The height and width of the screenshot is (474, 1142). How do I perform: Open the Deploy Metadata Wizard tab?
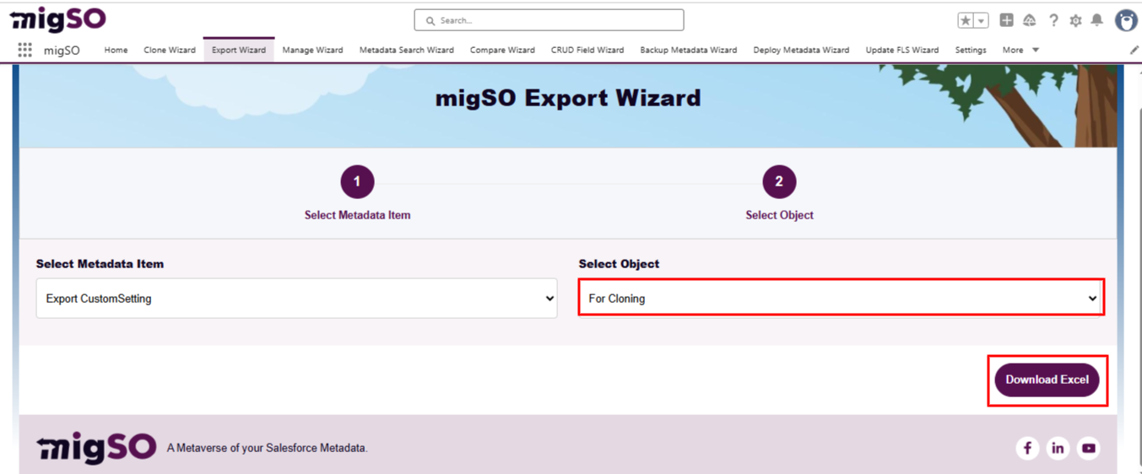pyautogui.click(x=801, y=50)
